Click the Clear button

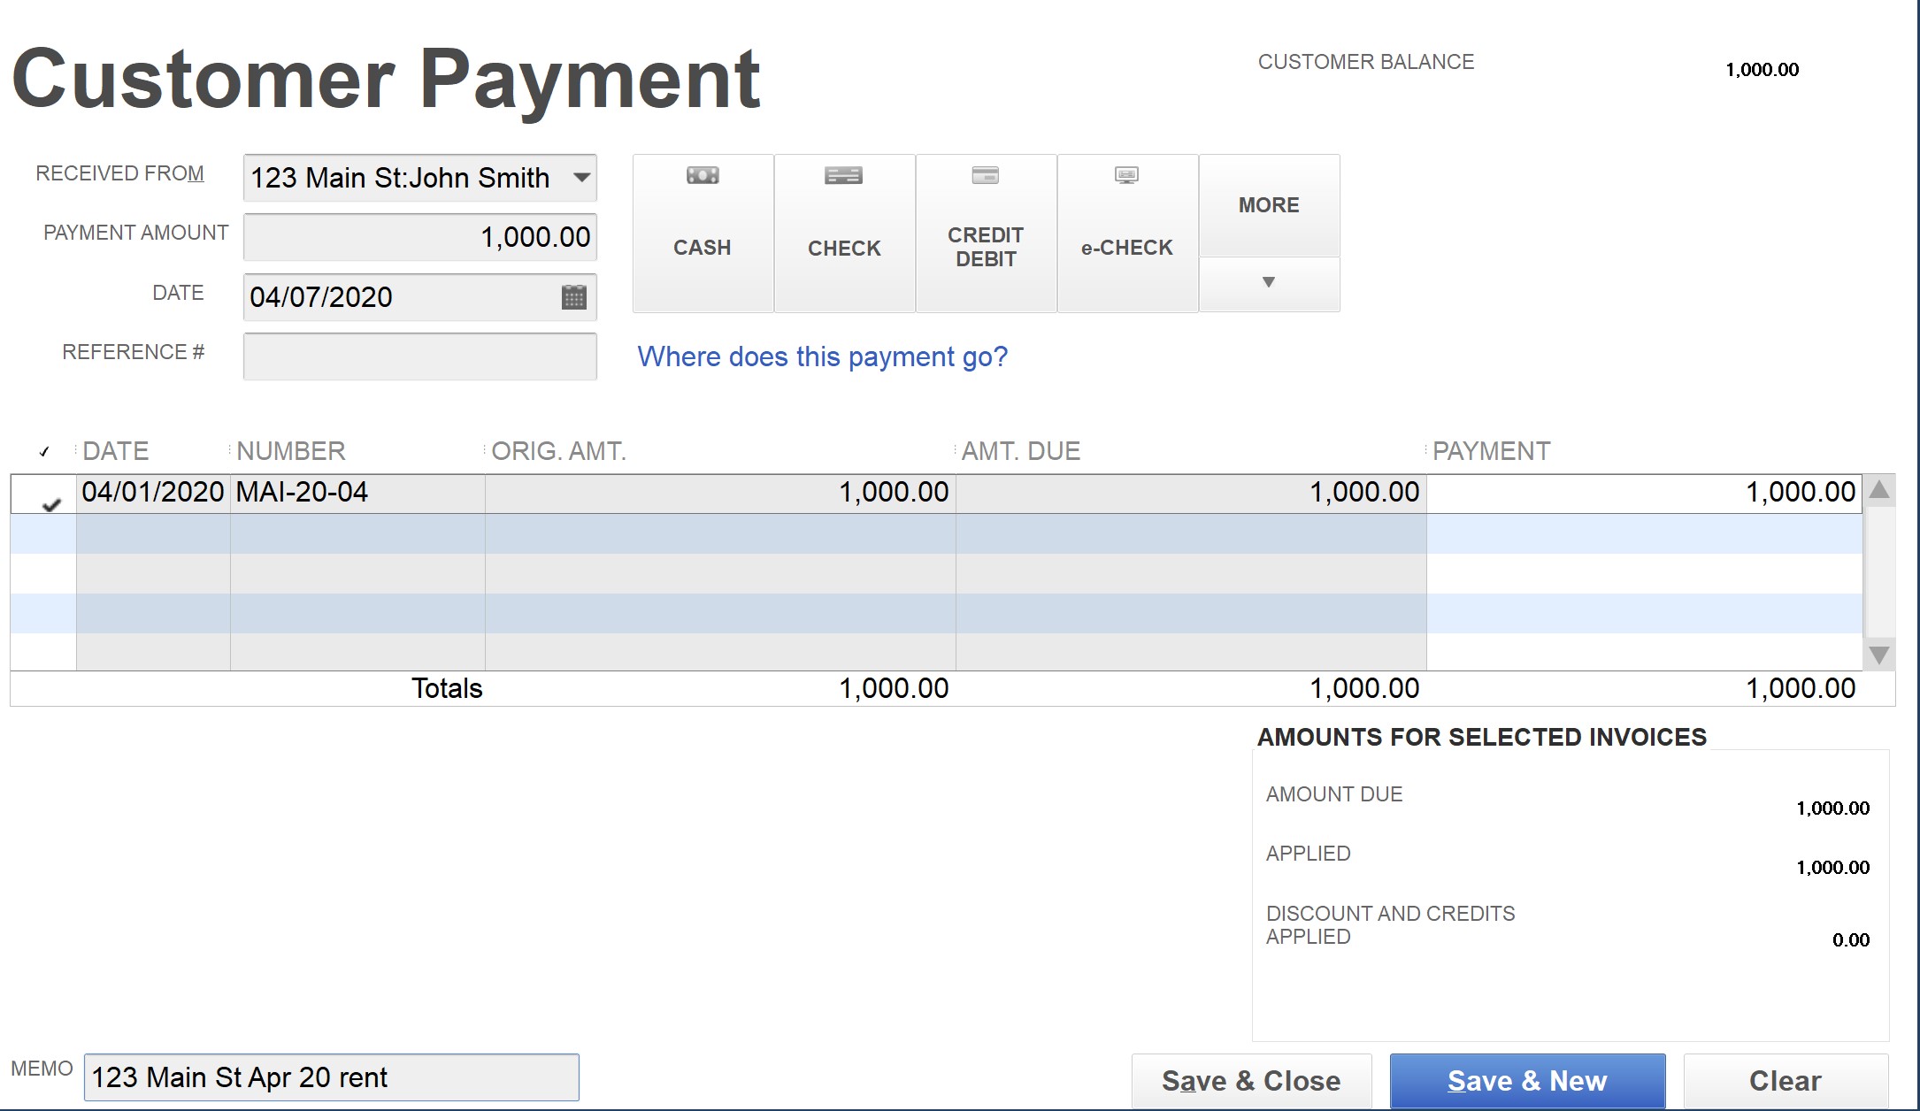coord(1784,1080)
